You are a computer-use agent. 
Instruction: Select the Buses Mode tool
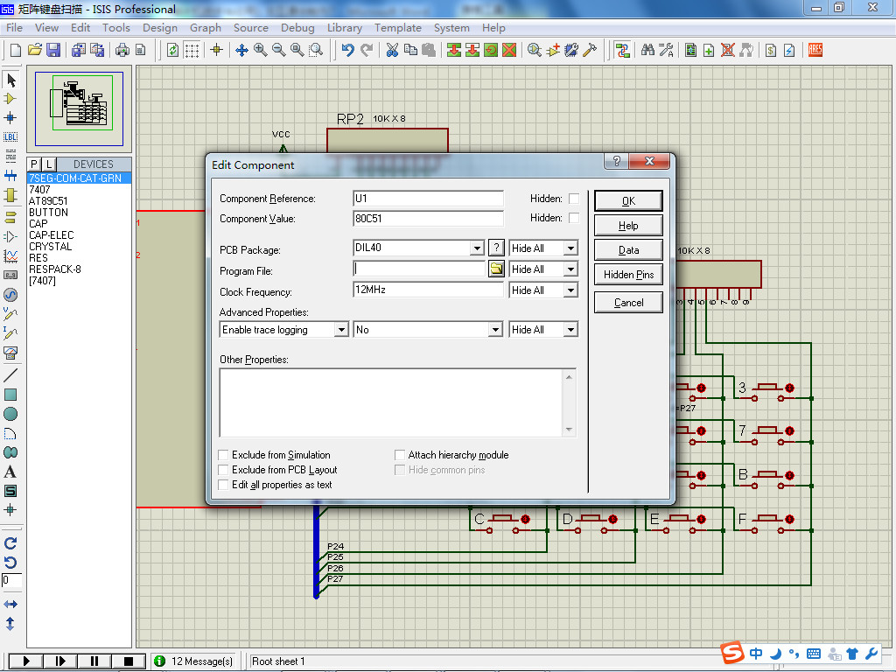[x=10, y=175]
